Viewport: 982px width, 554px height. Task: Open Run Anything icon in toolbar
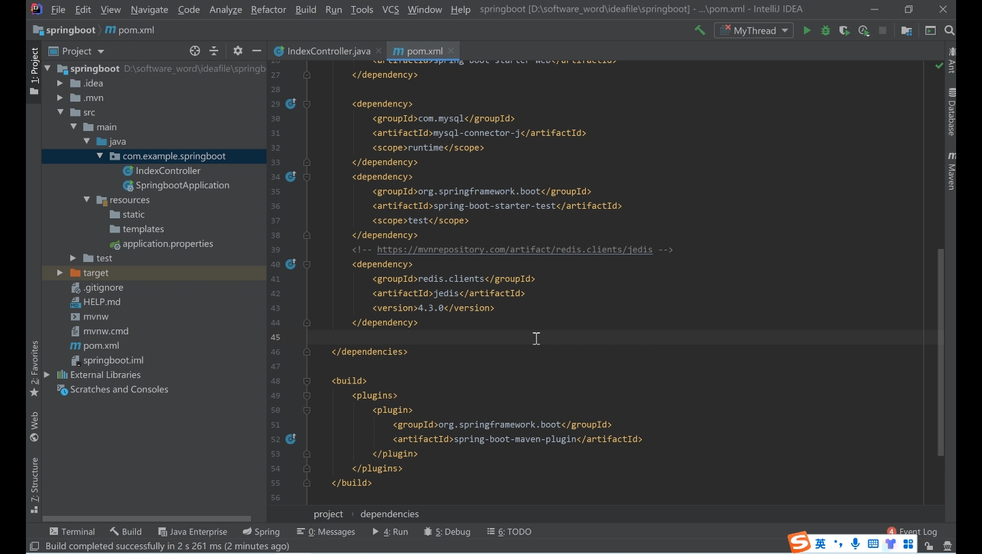tap(930, 30)
